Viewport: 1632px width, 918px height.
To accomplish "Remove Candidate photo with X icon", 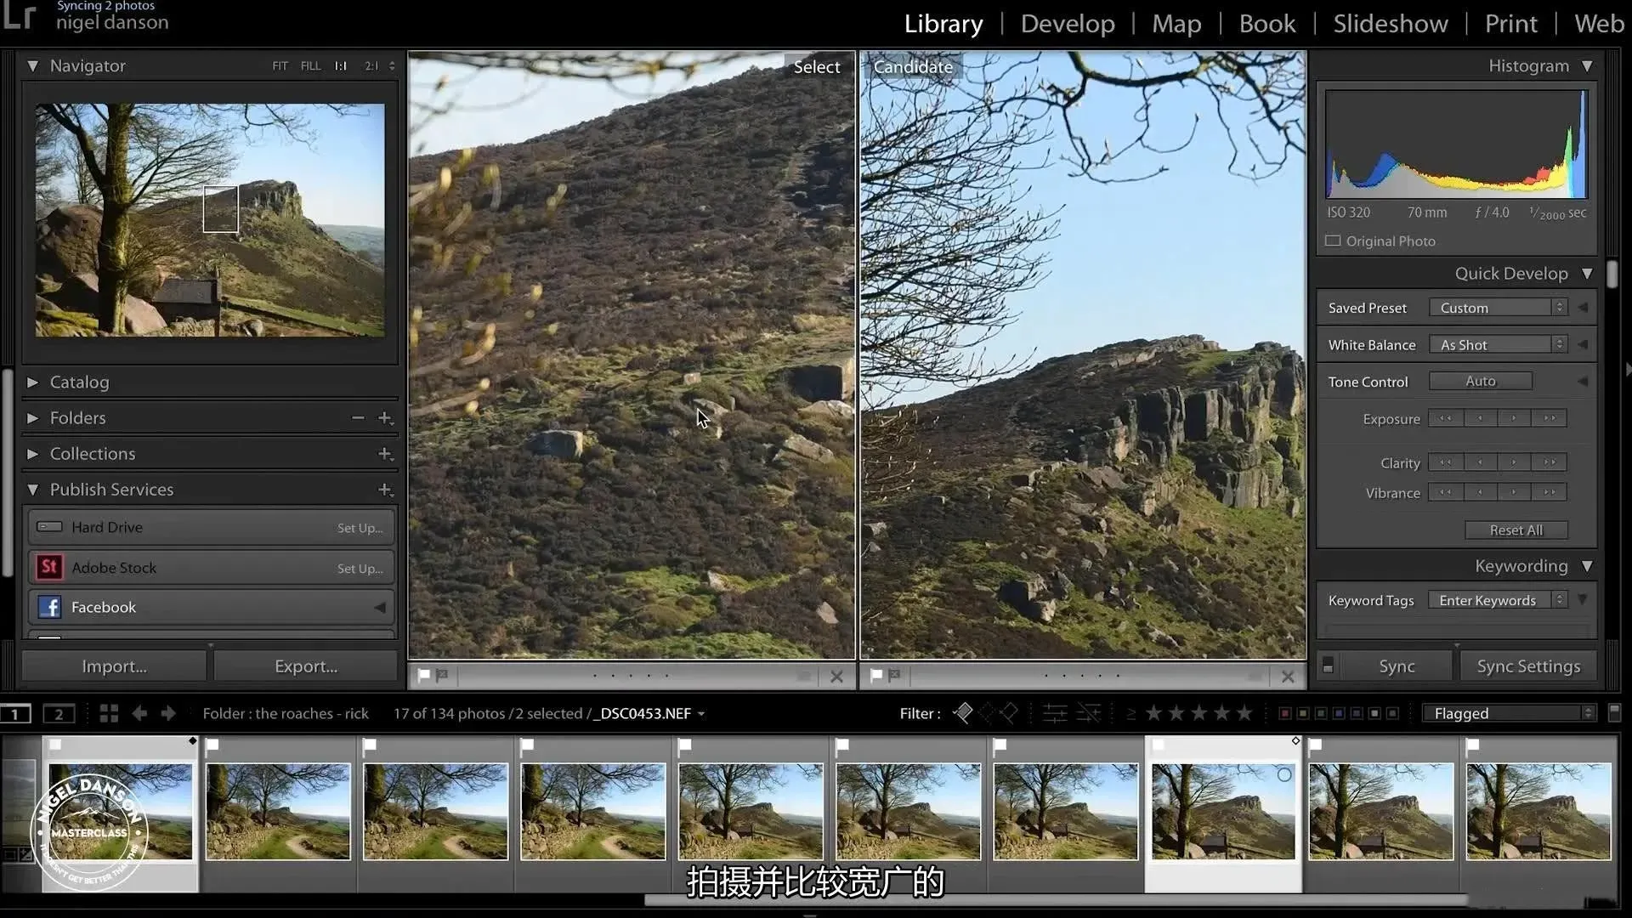I will tap(1288, 677).
